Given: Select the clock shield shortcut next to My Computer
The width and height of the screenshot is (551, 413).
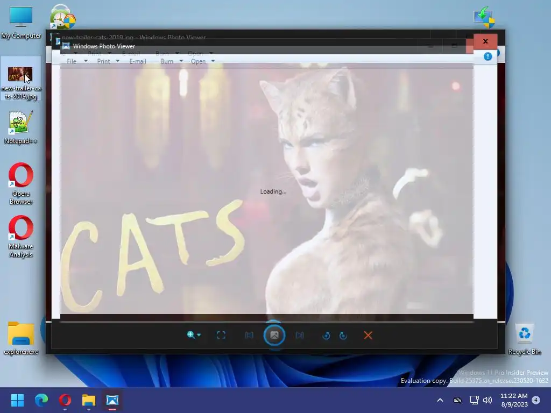Looking at the screenshot, I should pos(62,17).
